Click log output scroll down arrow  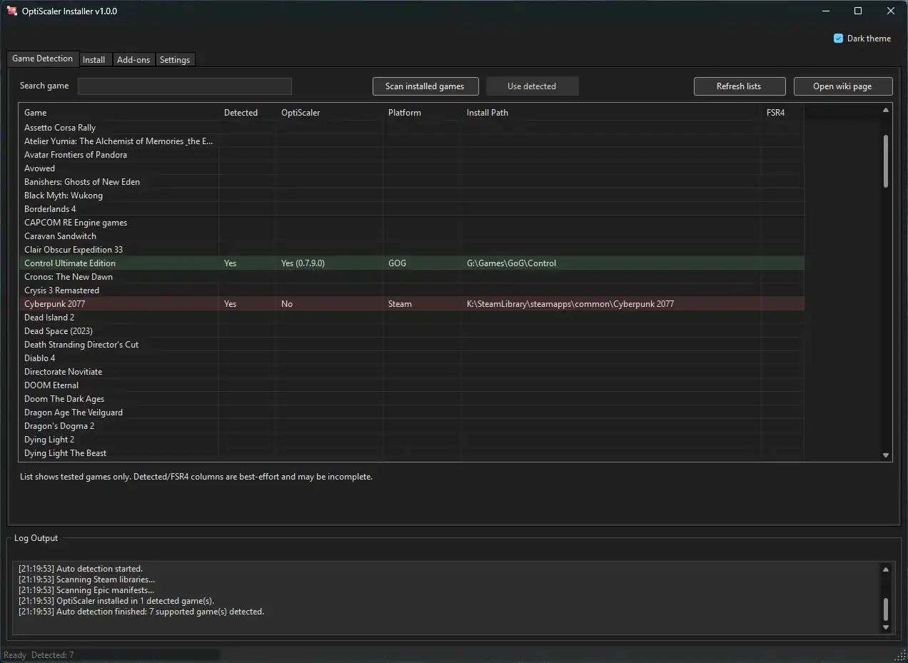(886, 627)
